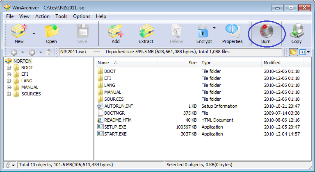Sort by the Size column header
Image resolution: width=315 pixels, height=172 pixels.
(x=178, y=63)
